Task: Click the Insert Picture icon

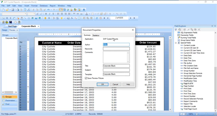Action: point(33,18)
